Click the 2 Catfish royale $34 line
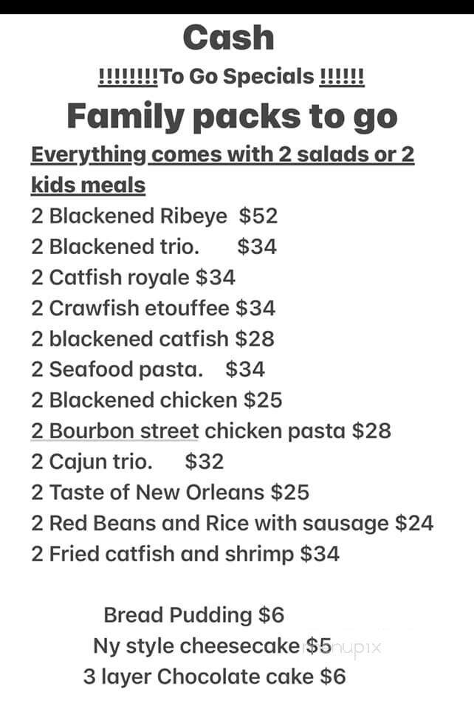This screenshot has height=709, width=474. 133,277
